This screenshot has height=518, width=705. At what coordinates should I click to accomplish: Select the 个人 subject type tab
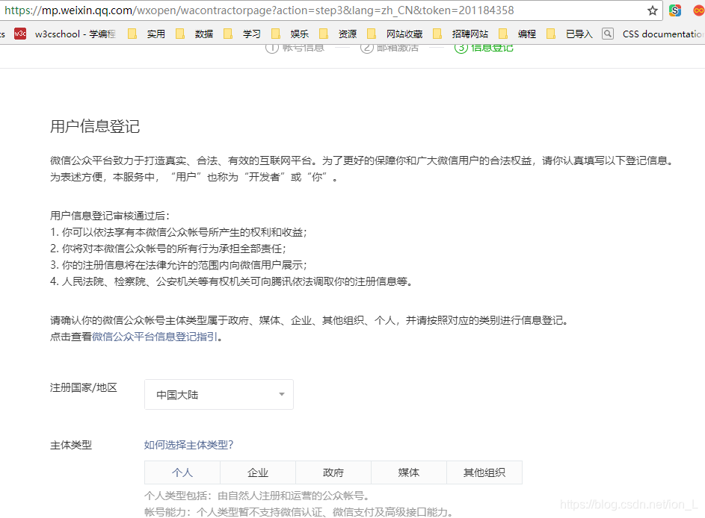pos(182,472)
